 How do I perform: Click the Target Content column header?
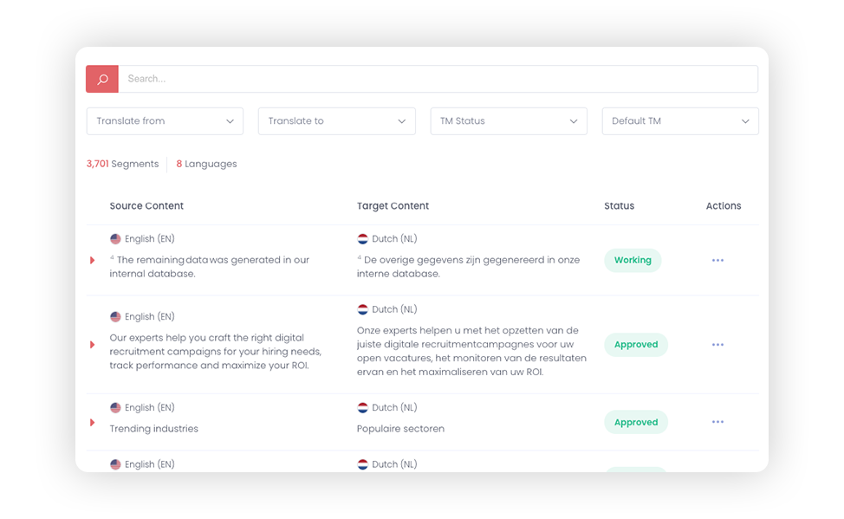pyautogui.click(x=393, y=206)
